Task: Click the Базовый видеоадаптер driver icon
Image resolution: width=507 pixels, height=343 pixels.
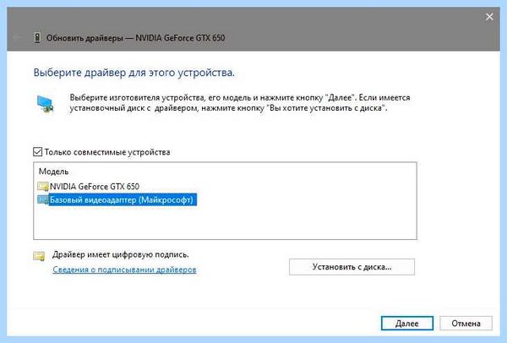Action: coord(43,199)
